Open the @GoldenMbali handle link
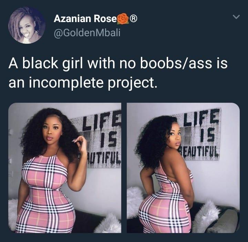Screen dimensions: 248x242 pos(87,33)
